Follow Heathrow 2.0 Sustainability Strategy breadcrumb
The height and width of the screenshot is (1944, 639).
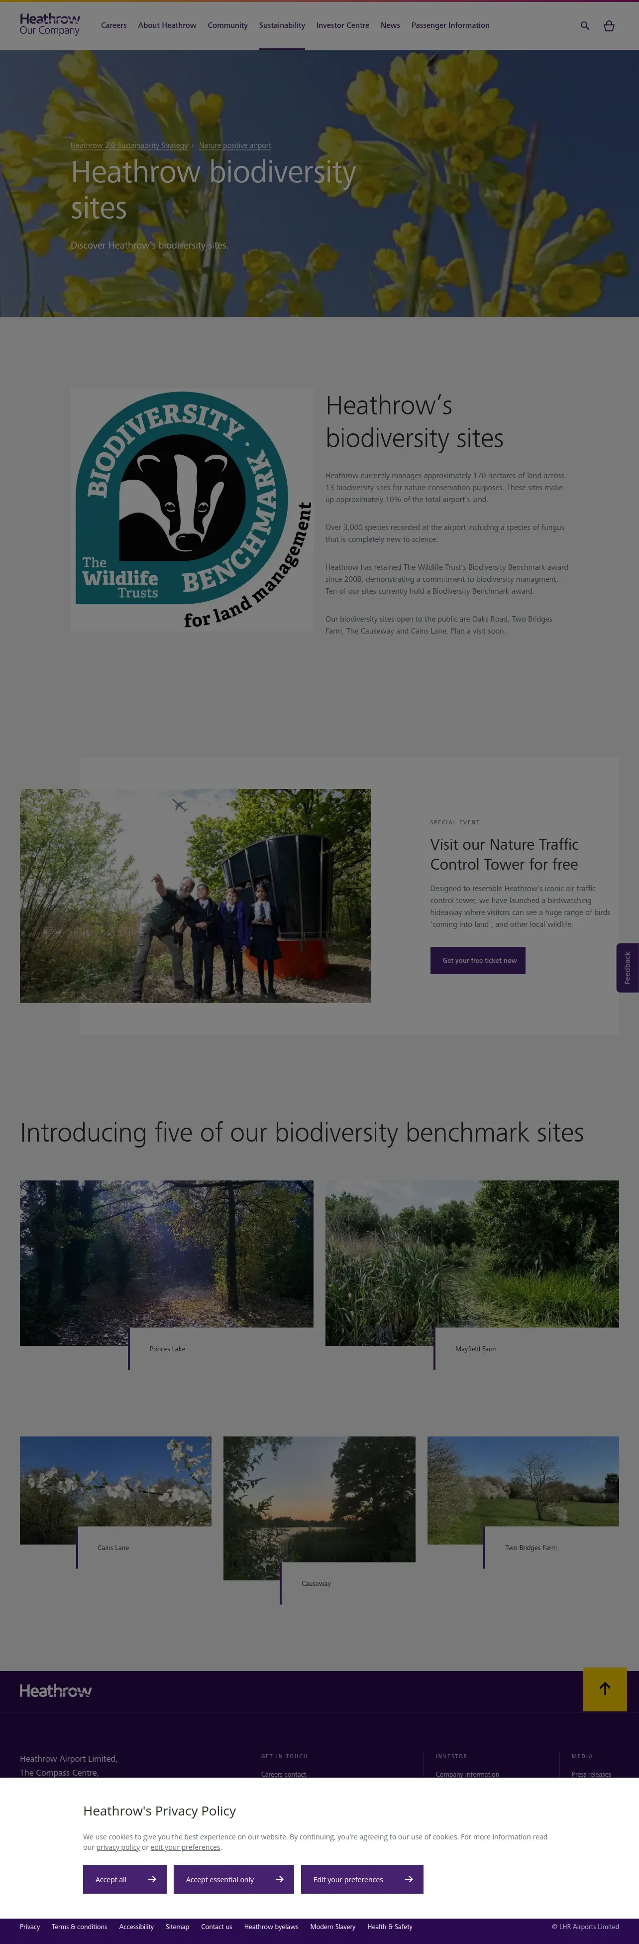[129, 145]
